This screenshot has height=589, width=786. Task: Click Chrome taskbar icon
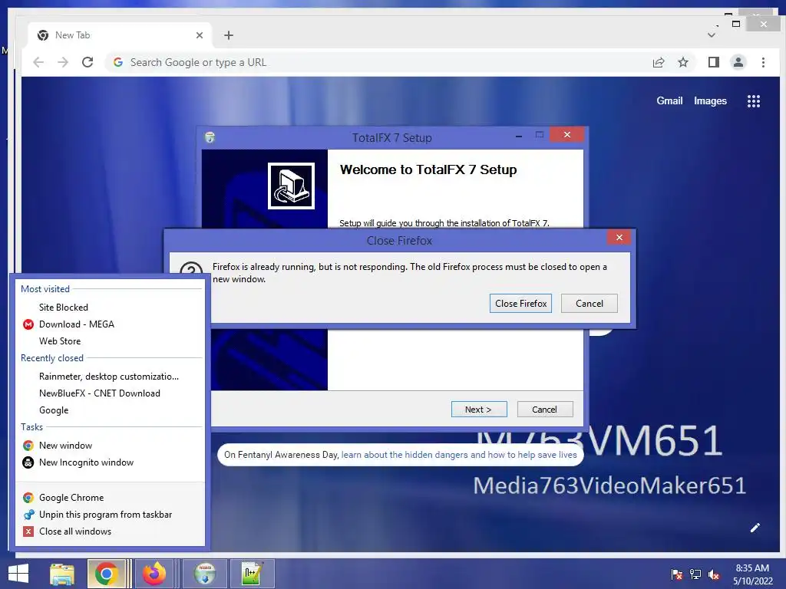tap(106, 574)
